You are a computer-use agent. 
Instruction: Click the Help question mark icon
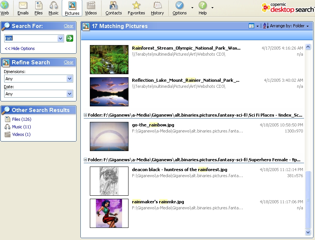202,5
